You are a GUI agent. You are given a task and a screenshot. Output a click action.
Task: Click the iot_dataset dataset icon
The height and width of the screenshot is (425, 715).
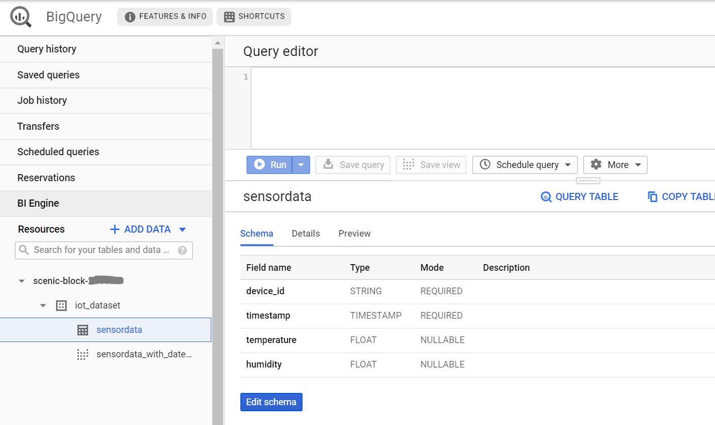pyautogui.click(x=61, y=305)
